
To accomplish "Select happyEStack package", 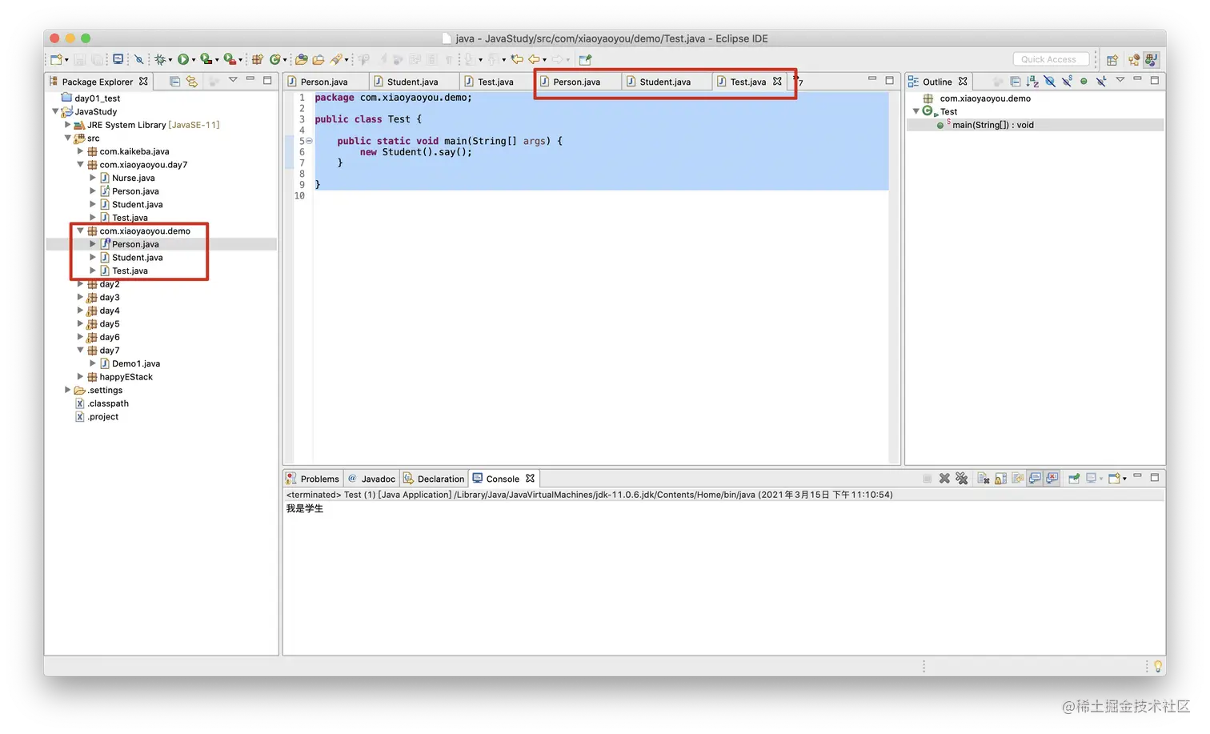I will coord(126,377).
